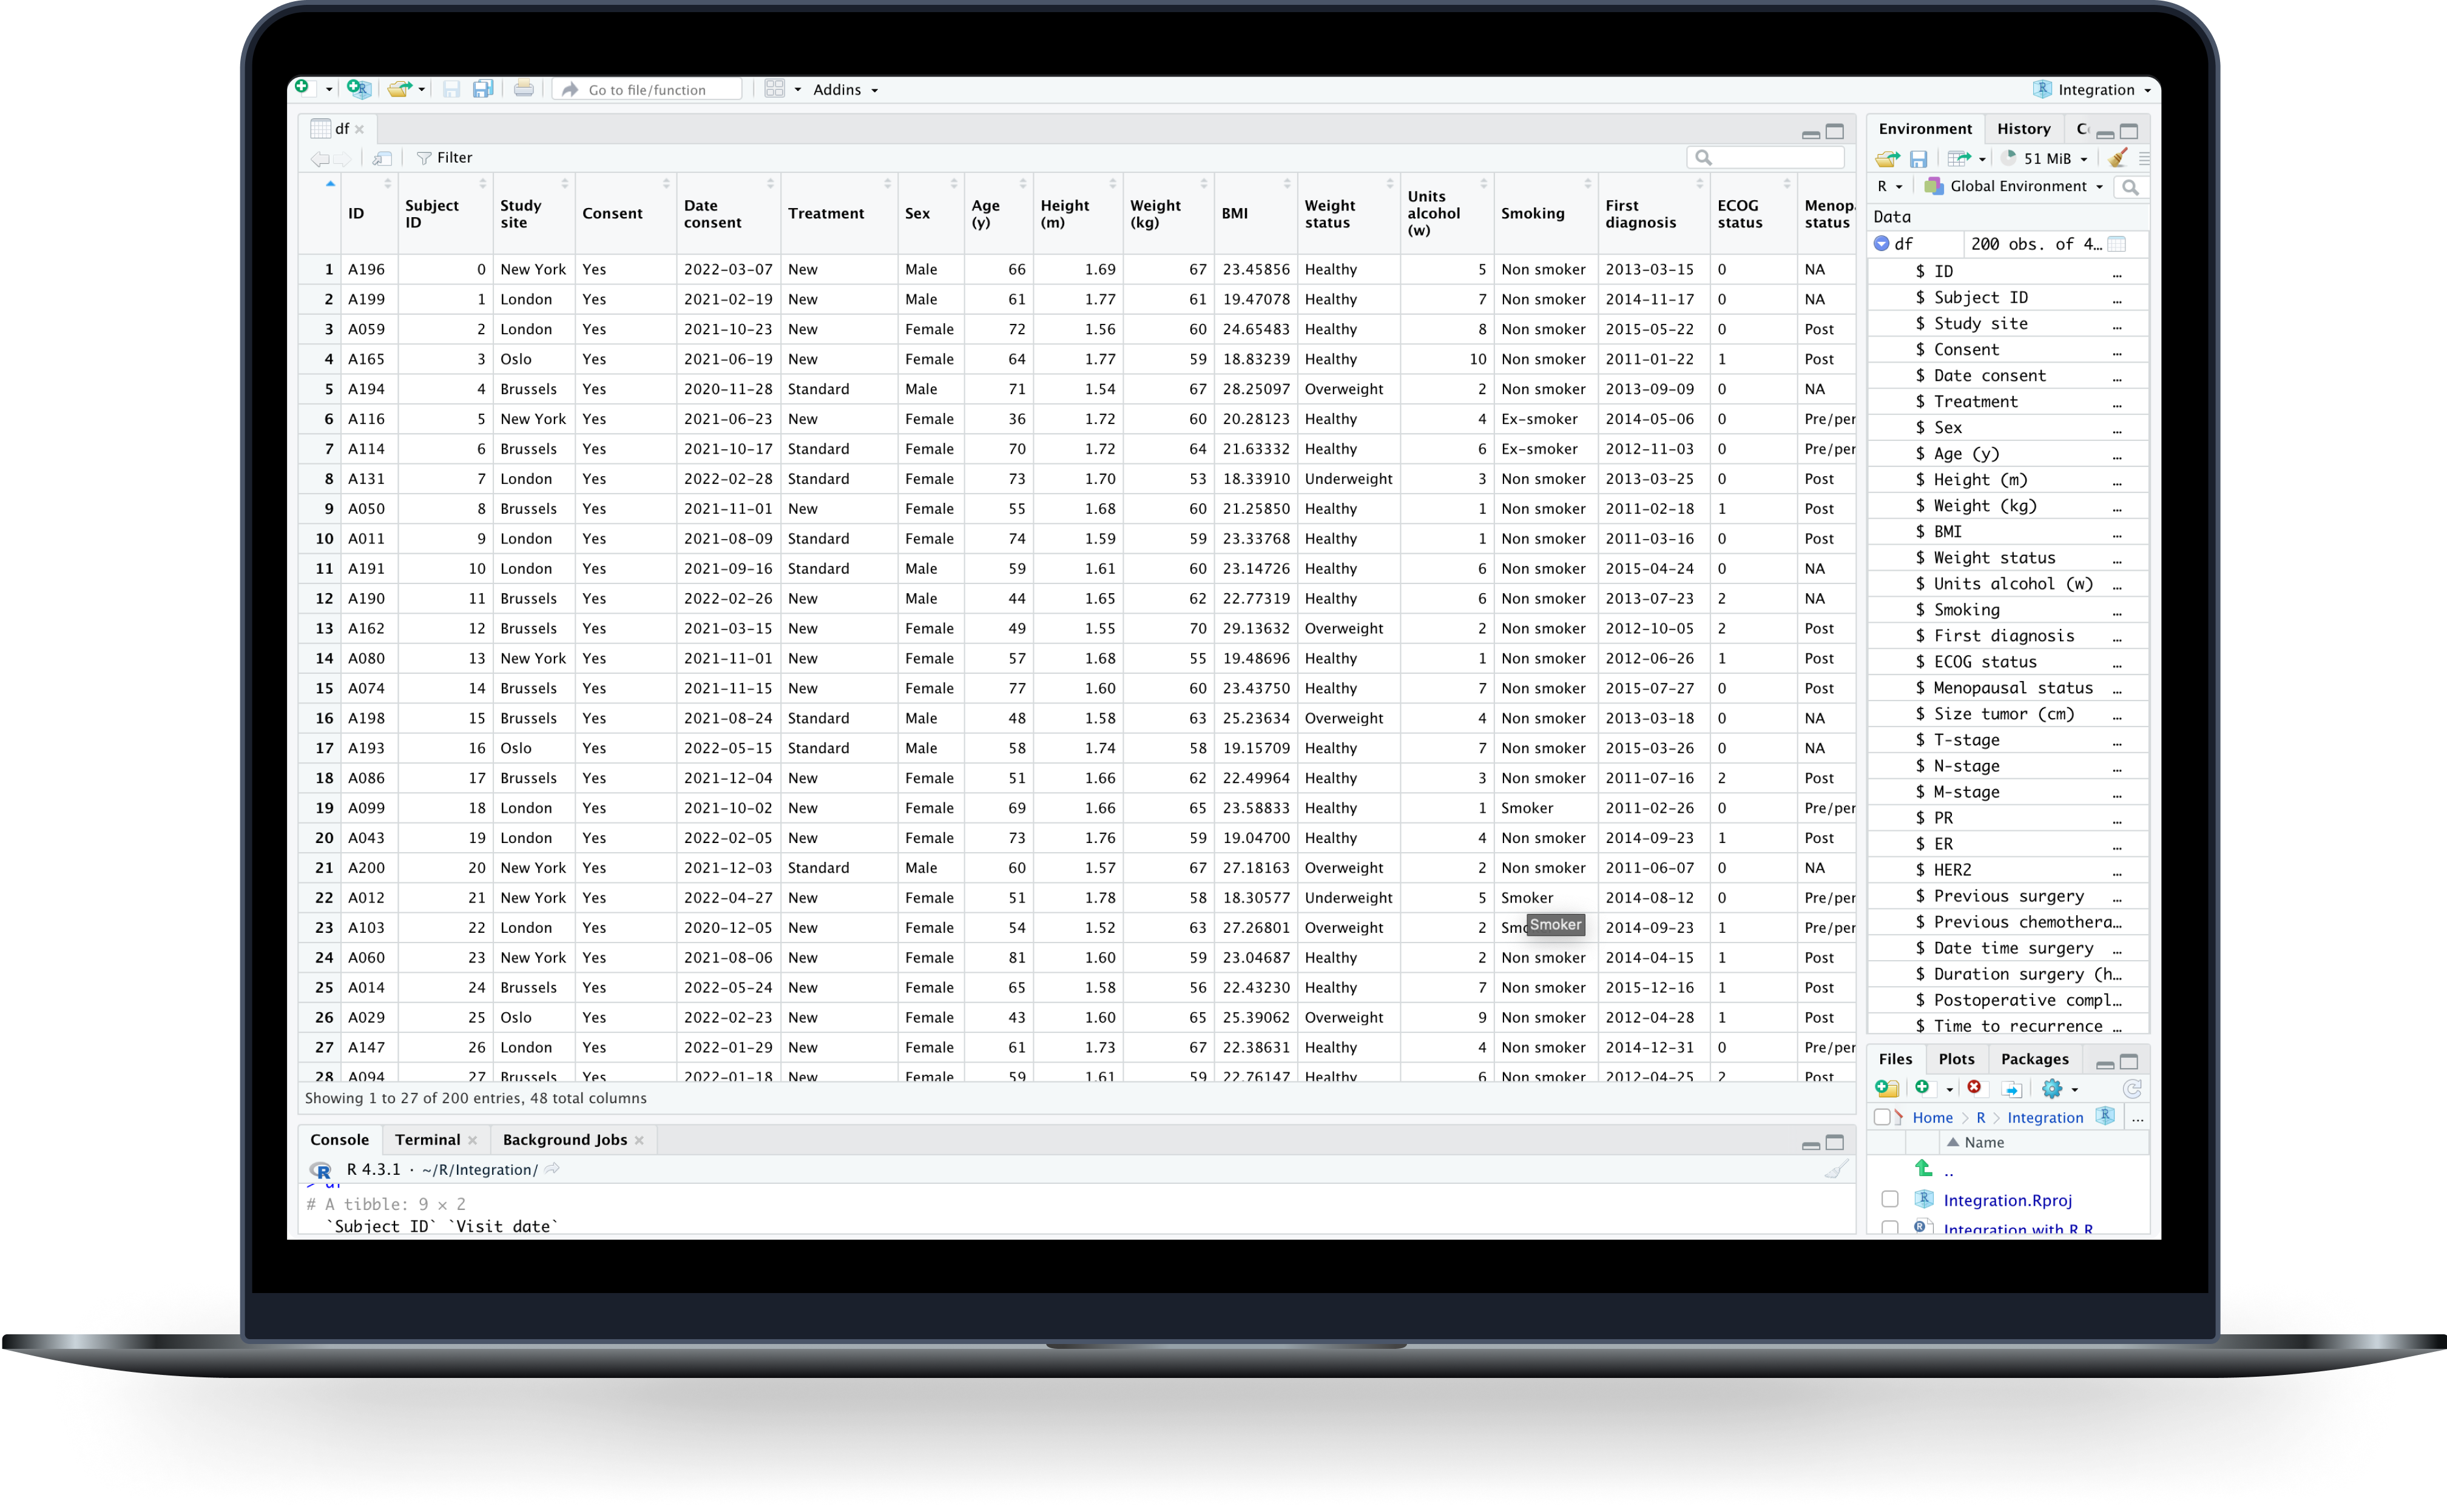Collapse the df object with blue arrow
This screenshot has width=2447, height=1512.
[x=1881, y=243]
